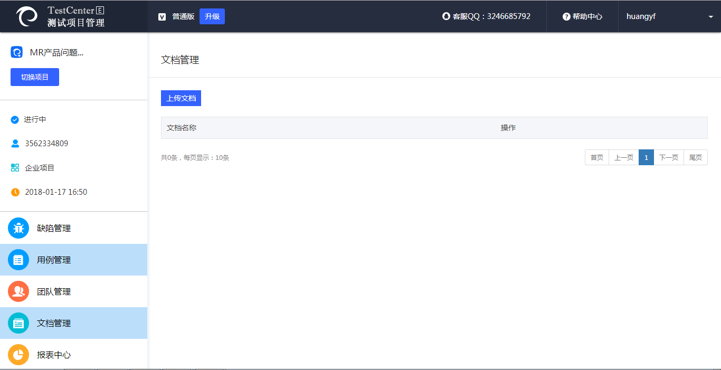
Task: Click the document icon for 文档管理
Action: click(x=18, y=323)
